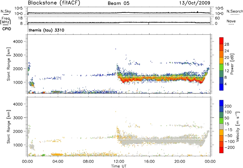Click the "Velocity [m s-1]" colorbar label
This screenshot has height=168, width=243.
coord(238,126)
